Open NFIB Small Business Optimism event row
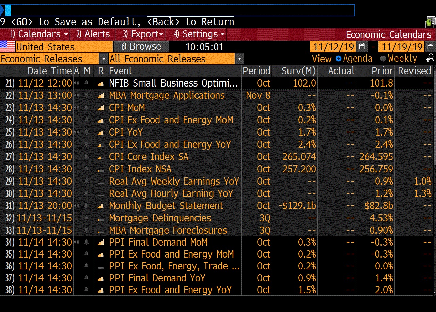Viewport: 436px width, 312px height. click(174, 83)
